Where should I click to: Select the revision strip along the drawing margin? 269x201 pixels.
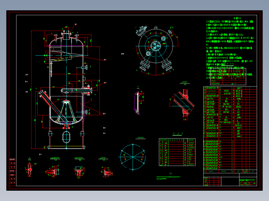(12, 172)
